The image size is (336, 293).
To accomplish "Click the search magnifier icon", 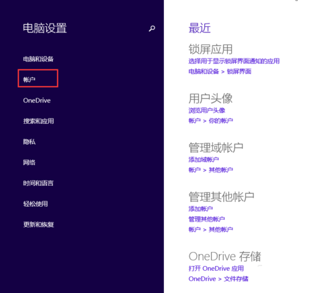I will click(152, 28).
